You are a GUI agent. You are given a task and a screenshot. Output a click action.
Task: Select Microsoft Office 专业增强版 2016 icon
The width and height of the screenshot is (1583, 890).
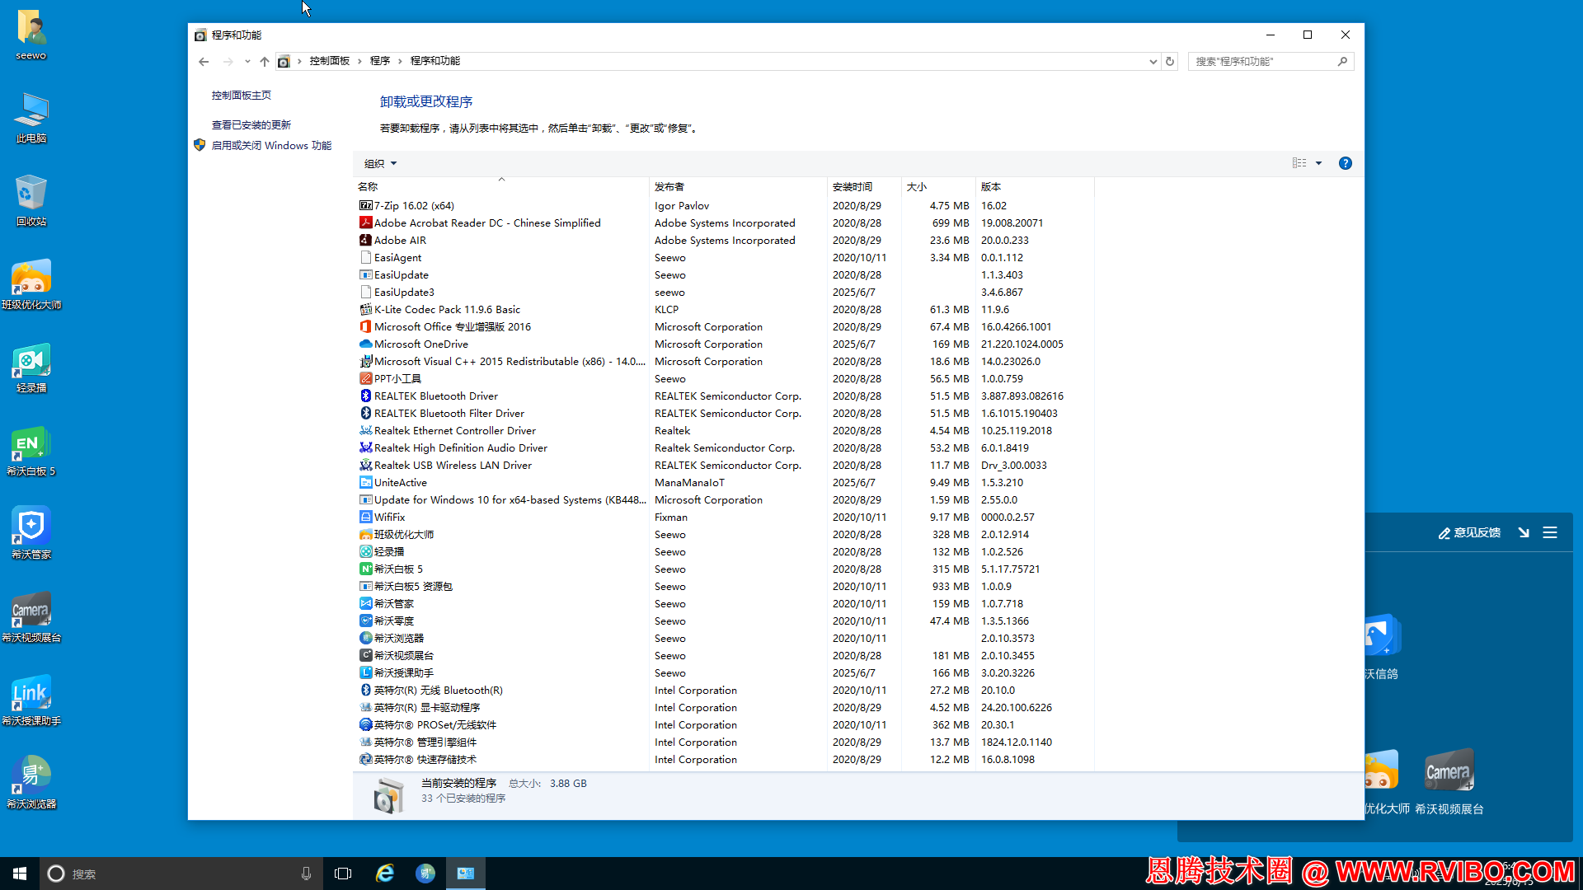click(366, 327)
